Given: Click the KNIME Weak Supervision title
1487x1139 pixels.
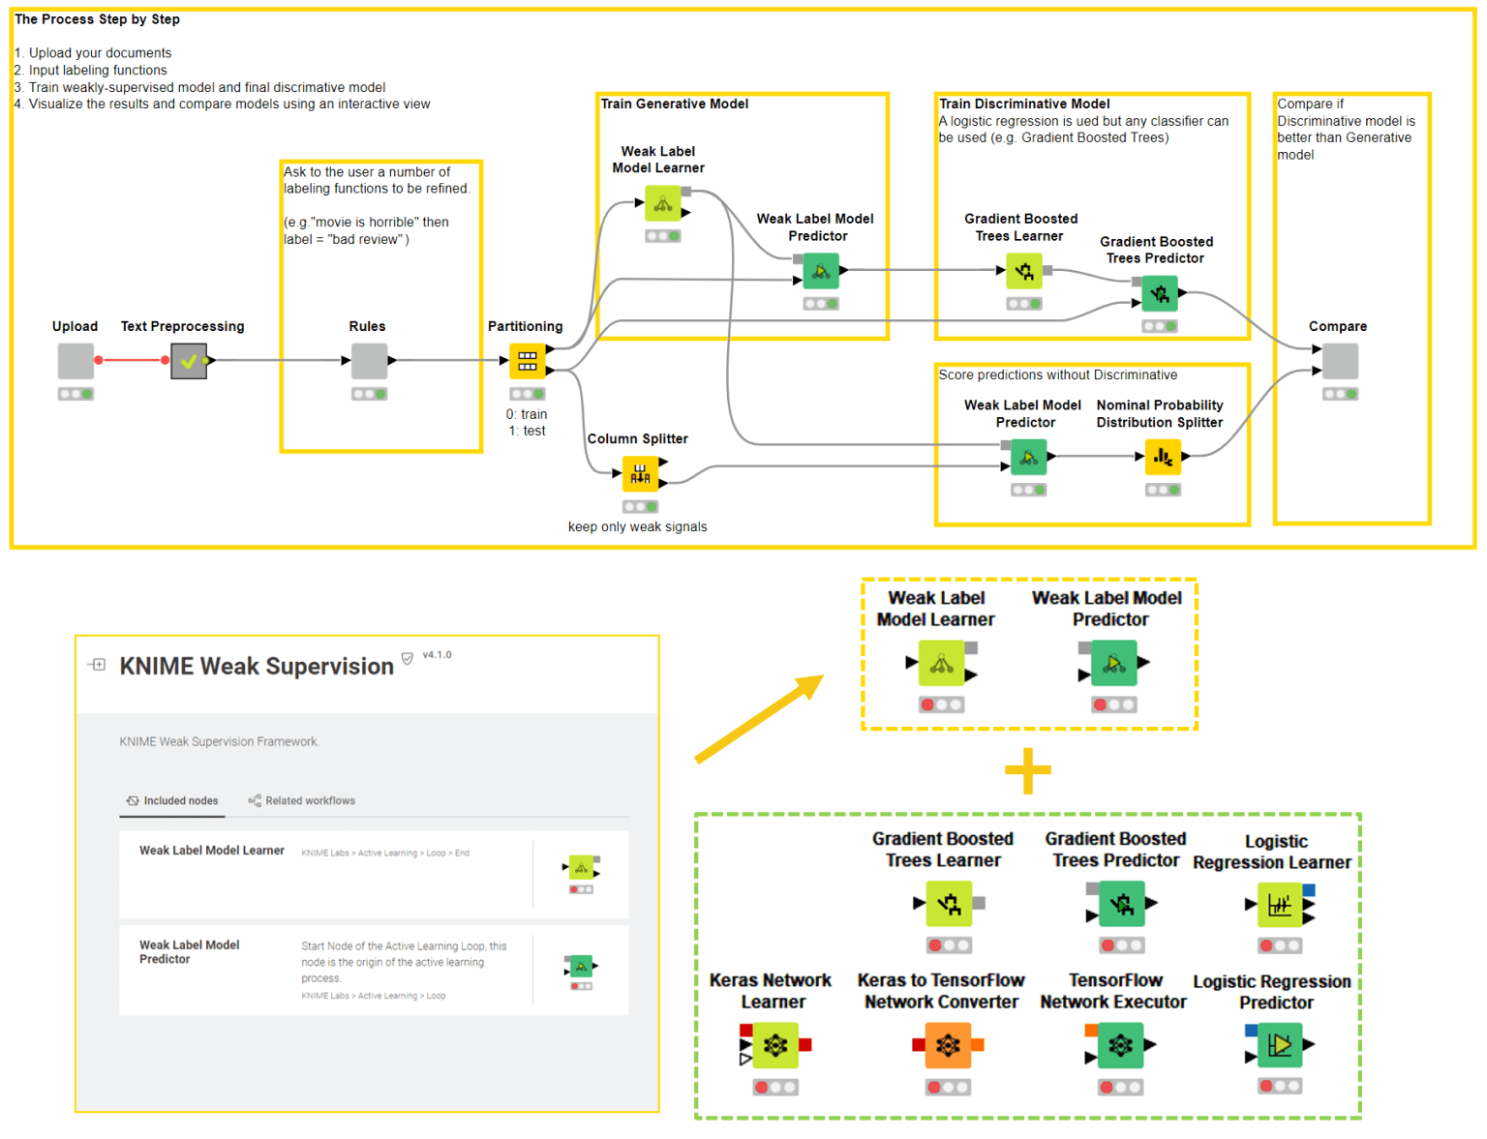Looking at the screenshot, I should 257,666.
